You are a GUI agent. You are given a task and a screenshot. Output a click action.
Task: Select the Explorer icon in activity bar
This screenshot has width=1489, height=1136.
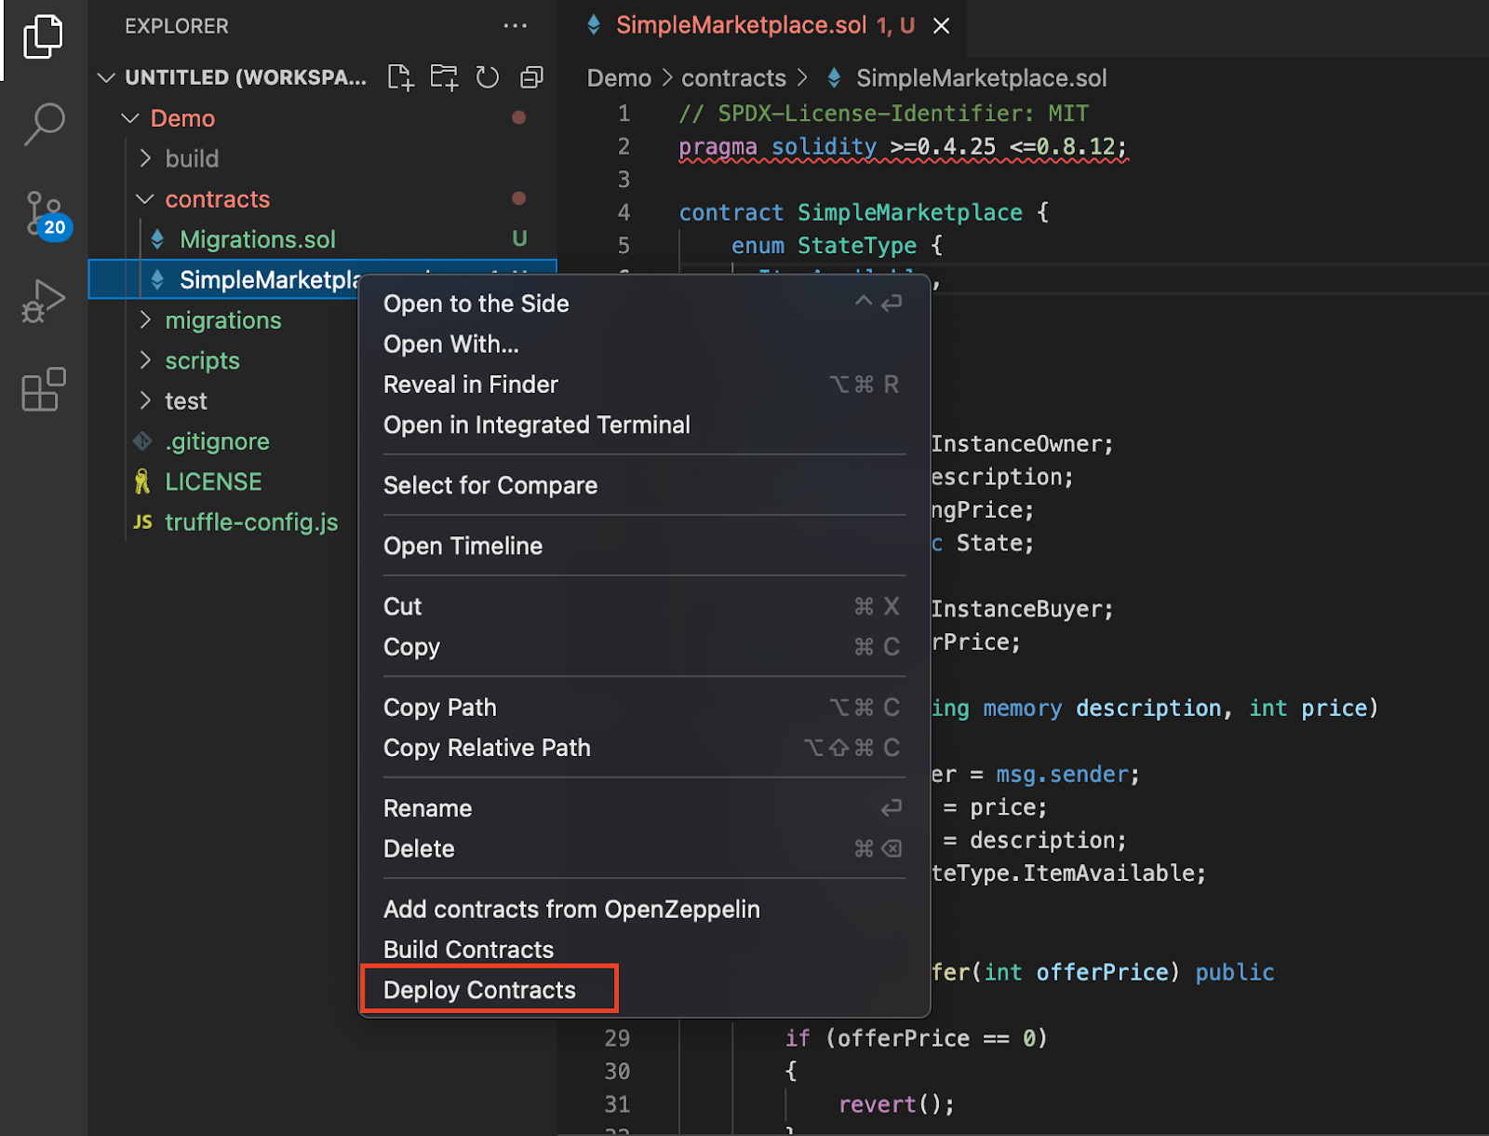click(43, 35)
